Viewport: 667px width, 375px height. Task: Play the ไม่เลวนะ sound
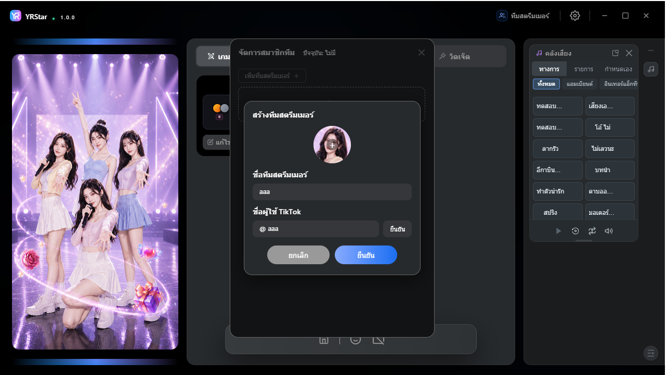610,149
